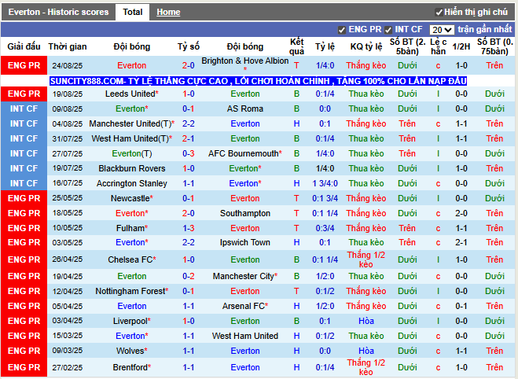The height and width of the screenshot is (379, 518).
Task: Click Accrington Stanley team name
Action: (x=132, y=183)
